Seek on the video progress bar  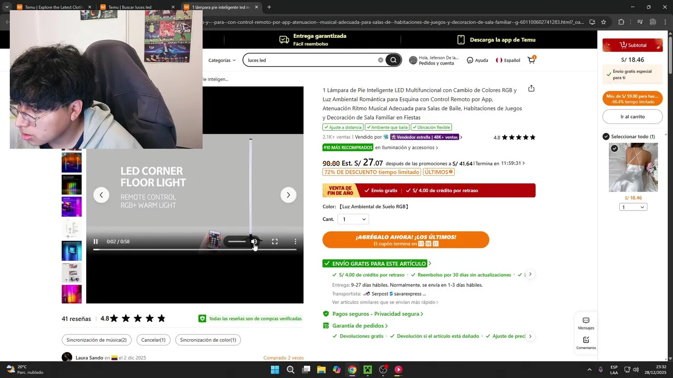click(195, 249)
